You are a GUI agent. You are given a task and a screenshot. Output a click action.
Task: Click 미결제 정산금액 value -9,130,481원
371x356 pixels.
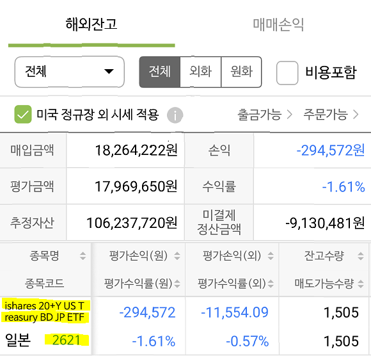click(325, 223)
